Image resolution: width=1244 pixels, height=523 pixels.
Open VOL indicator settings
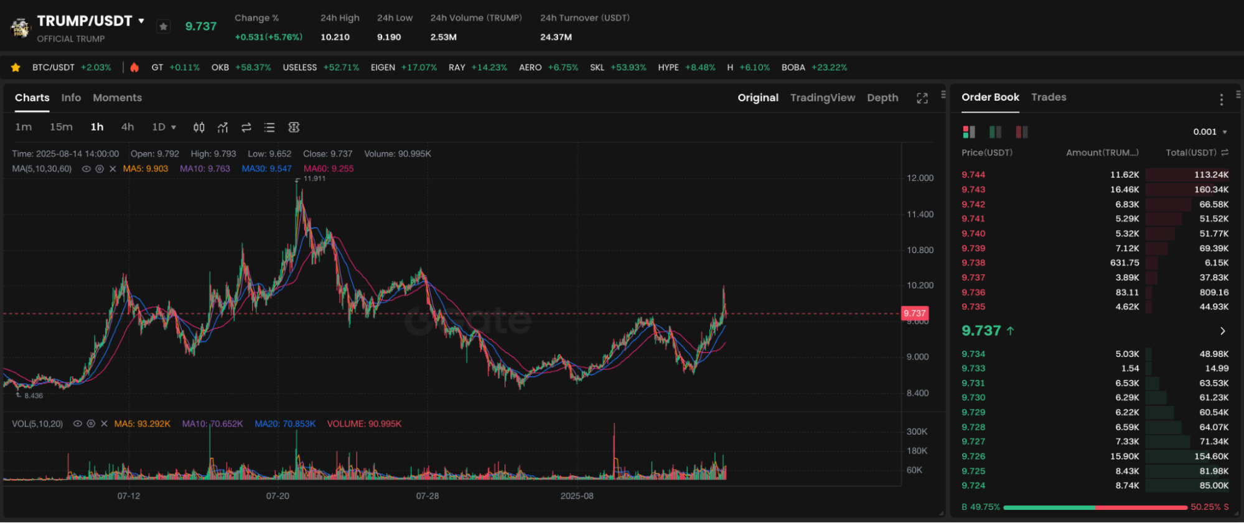point(91,423)
